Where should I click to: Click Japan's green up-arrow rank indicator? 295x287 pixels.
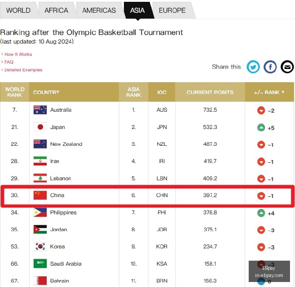[x=261, y=128]
